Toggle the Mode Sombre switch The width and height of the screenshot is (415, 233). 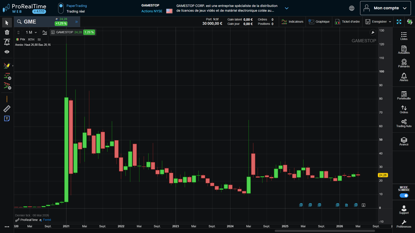point(404,196)
